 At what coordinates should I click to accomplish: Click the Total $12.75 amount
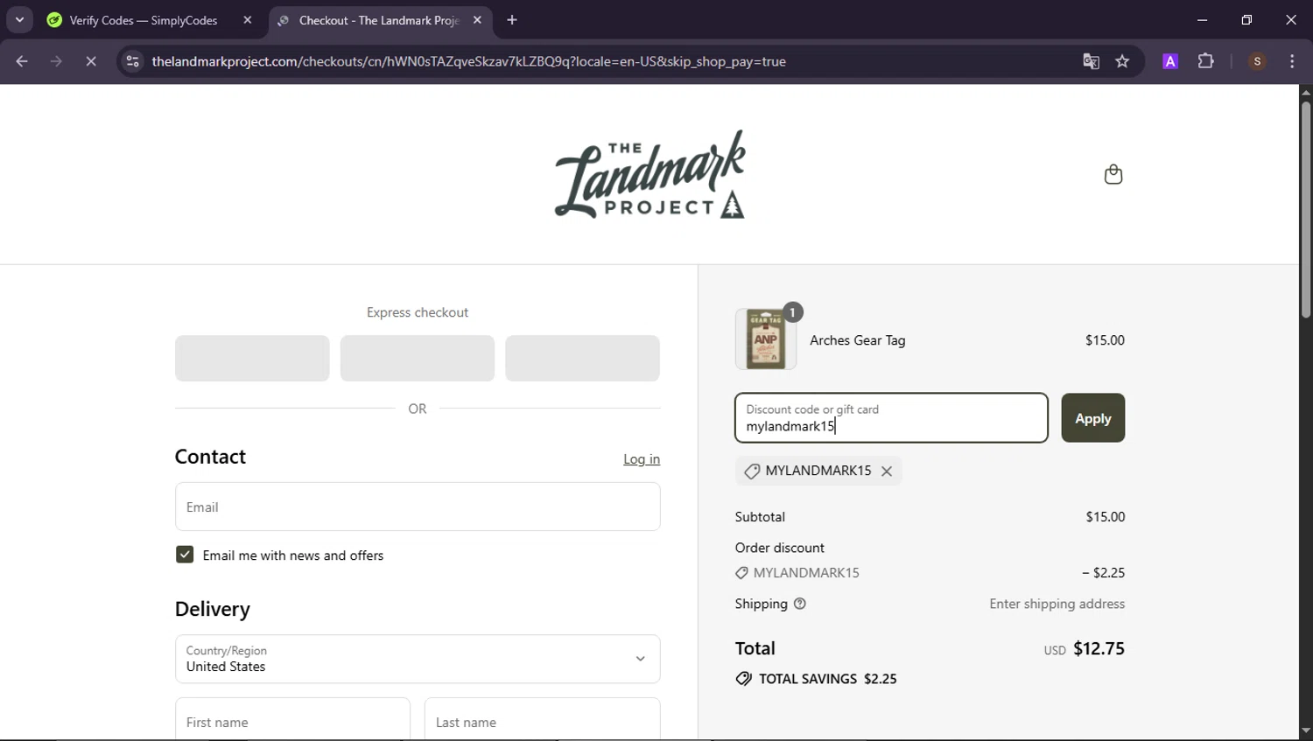[x=1099, y=648]
